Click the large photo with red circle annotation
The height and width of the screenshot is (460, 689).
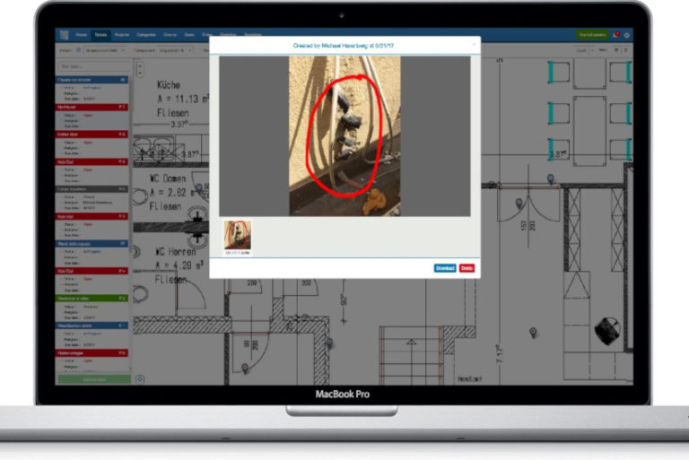344,135
